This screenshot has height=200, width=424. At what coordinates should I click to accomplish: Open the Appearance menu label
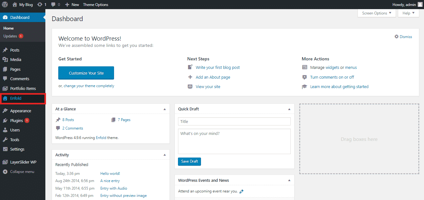click(x=20, y=111)
